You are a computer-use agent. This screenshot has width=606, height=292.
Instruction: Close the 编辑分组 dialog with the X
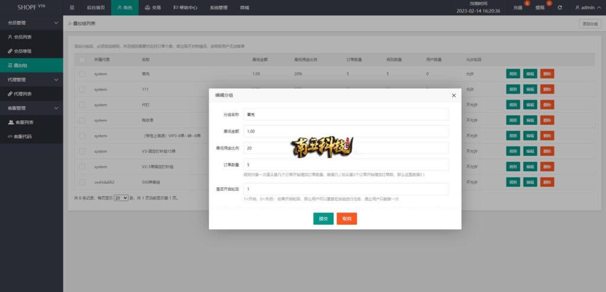click(454, 95)
